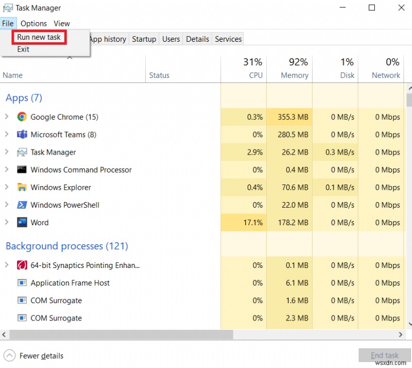Select the Google Chrome app icon
This screenshot has height=368, width=412.
point(22,117)
